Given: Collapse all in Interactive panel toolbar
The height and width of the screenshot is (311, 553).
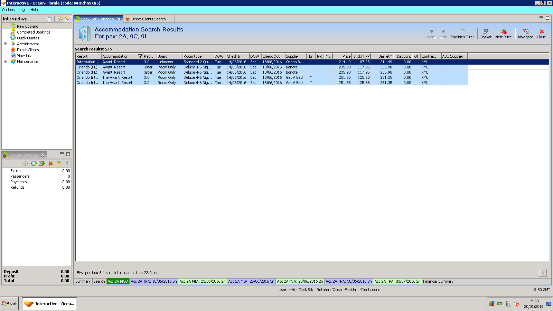Looking at the screenshot, I should coord(49,19).
